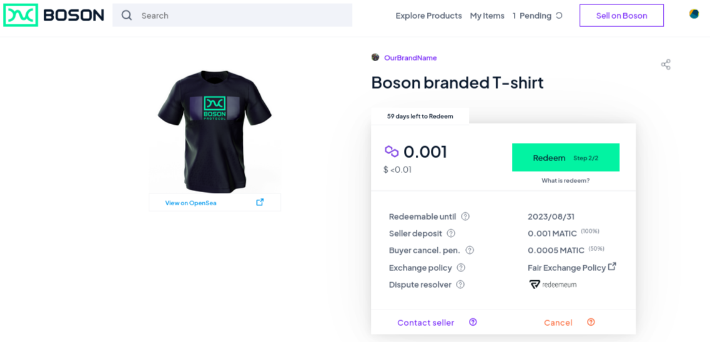Click the search magnifier icon

tap(127, 16)
